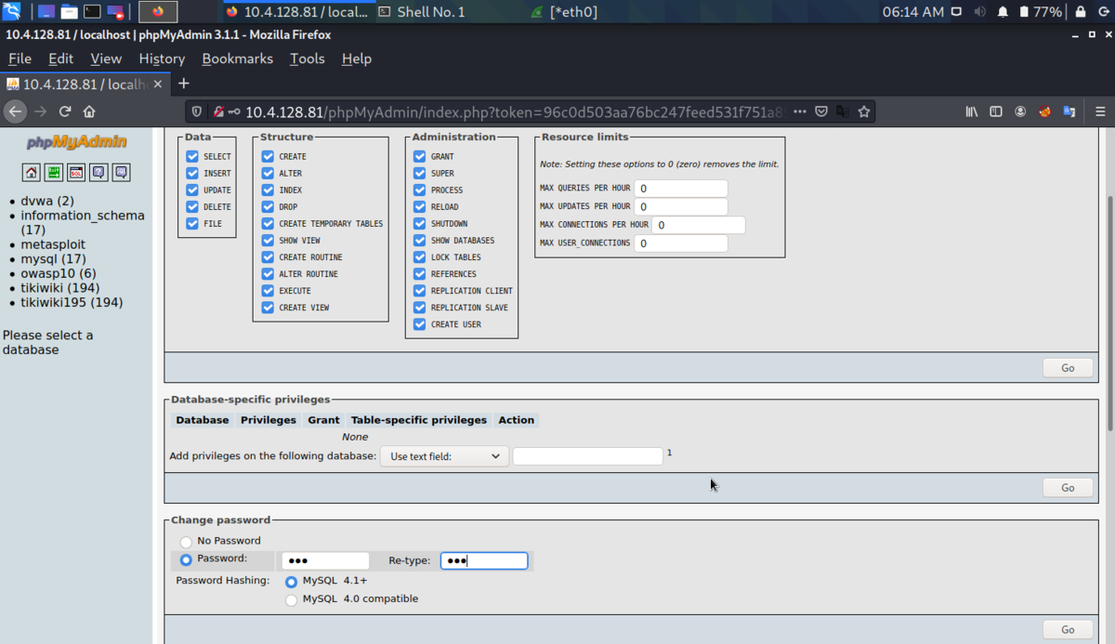Toggle the DROP privilege checkbox
This screenshot has height=644, width=1115.
tap(268, 206)
